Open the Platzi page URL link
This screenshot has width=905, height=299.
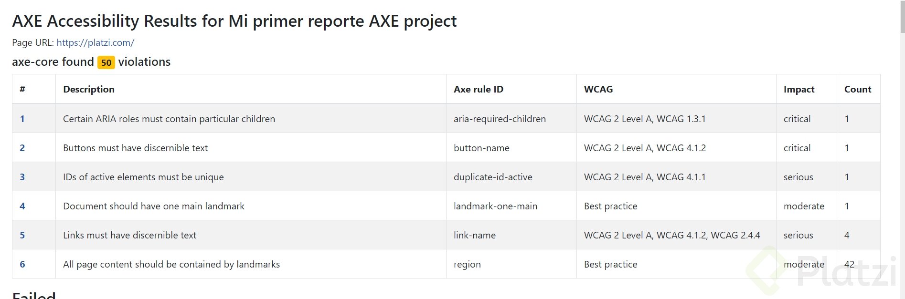pos(95,42)
